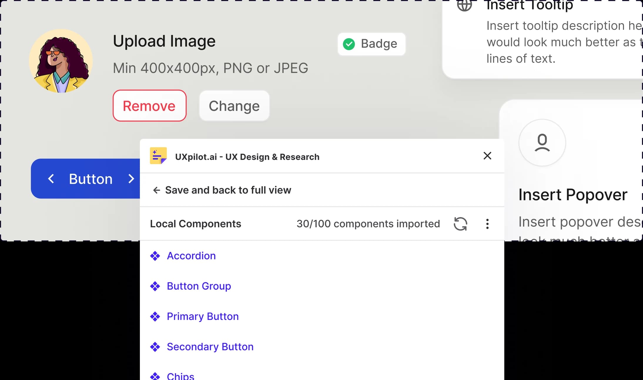643x380 pixels.
Task: Click the diamond icon beside Accordion
Action: pos(155,256)
